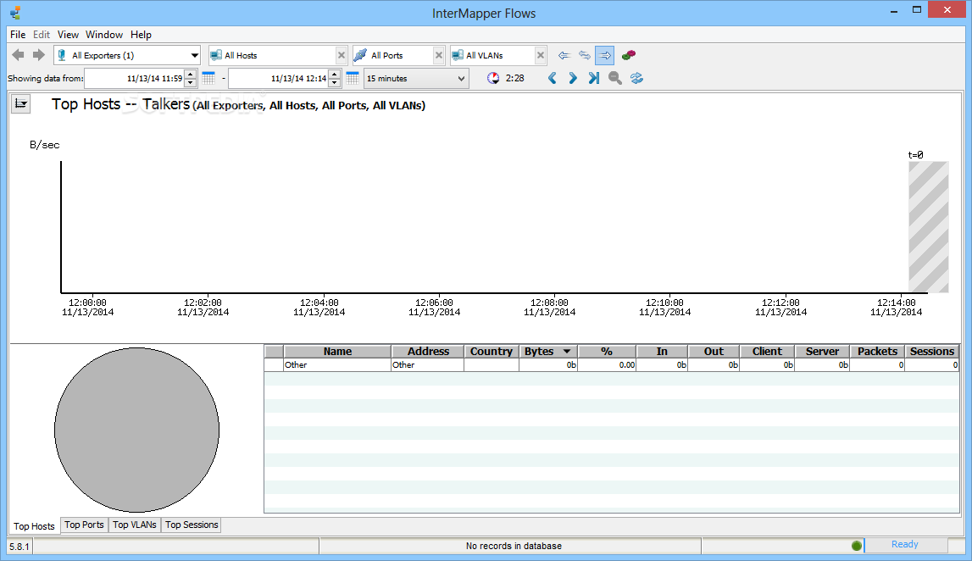This screenshot has height=561, width=972.
Task: Decrease the start time with the down stepper
Action: (191, 83)
